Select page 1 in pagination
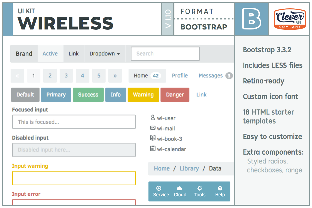Image resolution: width=312 pixels, height=208 pixels. [34, 76]
